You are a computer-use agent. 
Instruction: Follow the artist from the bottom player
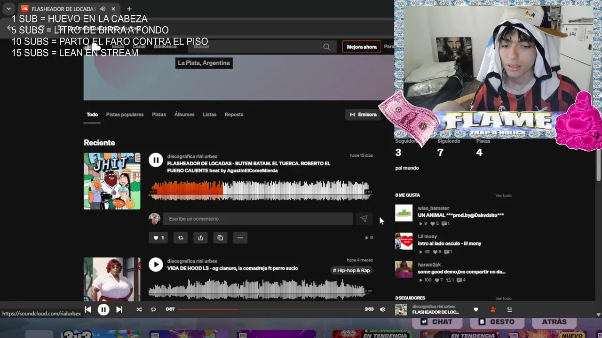tap(493, 309)
